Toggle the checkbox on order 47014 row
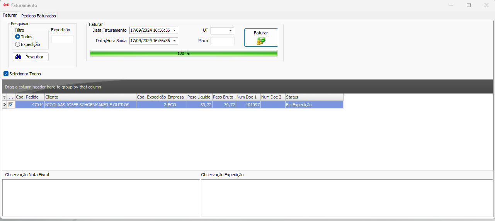The width and height of the screenshot is (495, 221). click(11, 105)
